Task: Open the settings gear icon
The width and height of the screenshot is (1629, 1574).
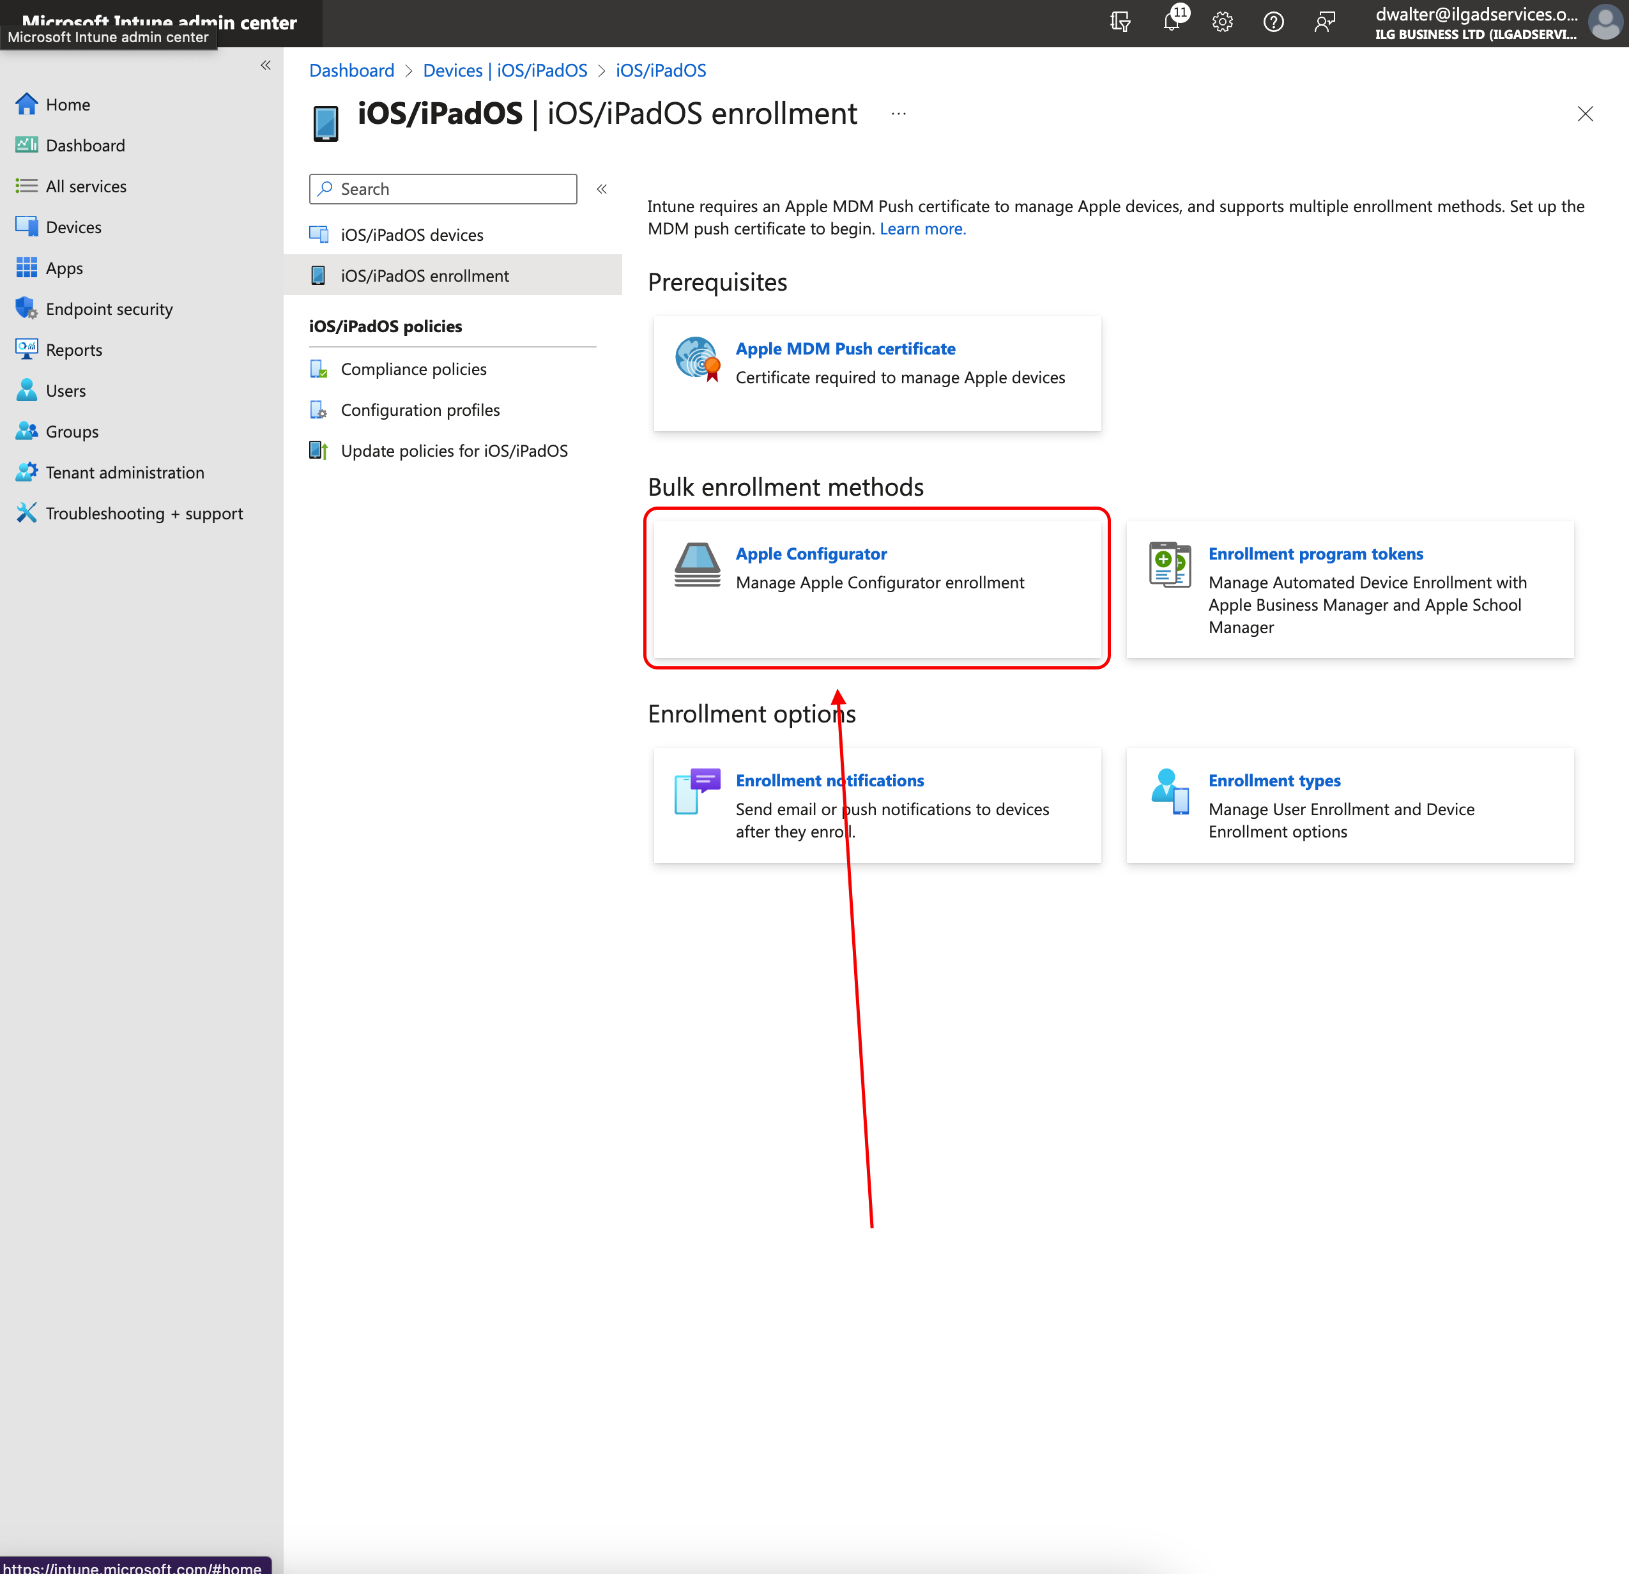Action: (1221, 22)
